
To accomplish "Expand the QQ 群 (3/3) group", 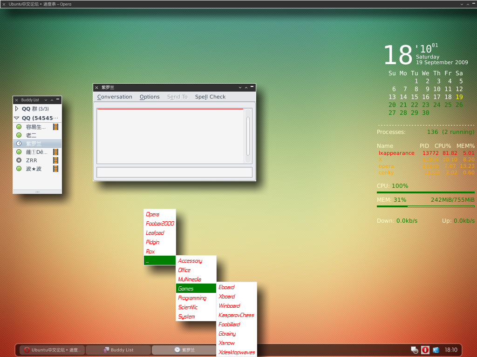I will (x=17, y=108).
